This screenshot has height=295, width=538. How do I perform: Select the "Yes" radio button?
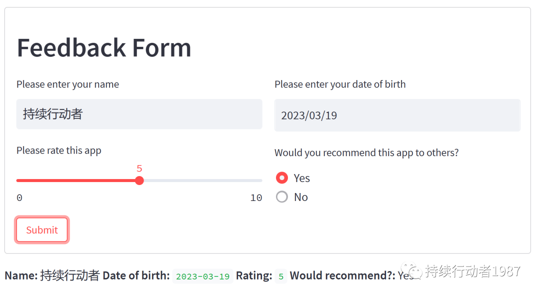tap(282, 178)
